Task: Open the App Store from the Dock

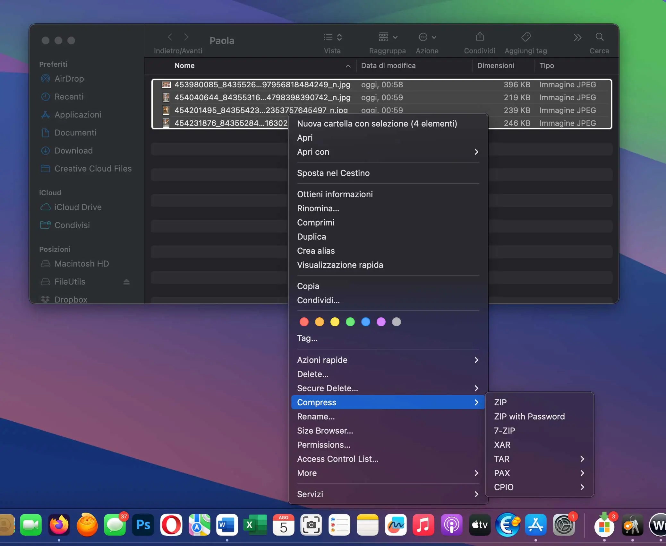Action: [535, 525]
